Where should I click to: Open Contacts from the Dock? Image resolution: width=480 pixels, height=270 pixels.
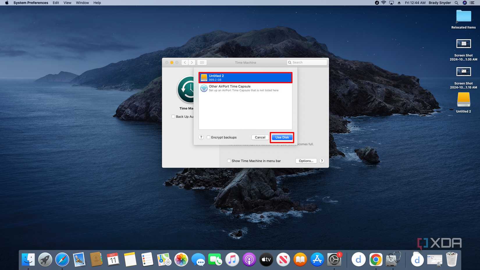[96, 260]
